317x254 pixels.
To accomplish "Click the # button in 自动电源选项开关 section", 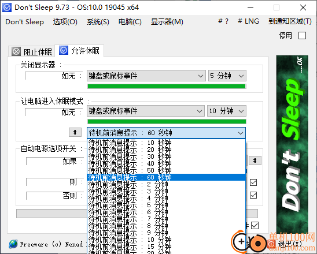I will 255,160.
